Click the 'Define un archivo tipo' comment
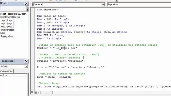 pyautogui.click(x=98, y=45)
